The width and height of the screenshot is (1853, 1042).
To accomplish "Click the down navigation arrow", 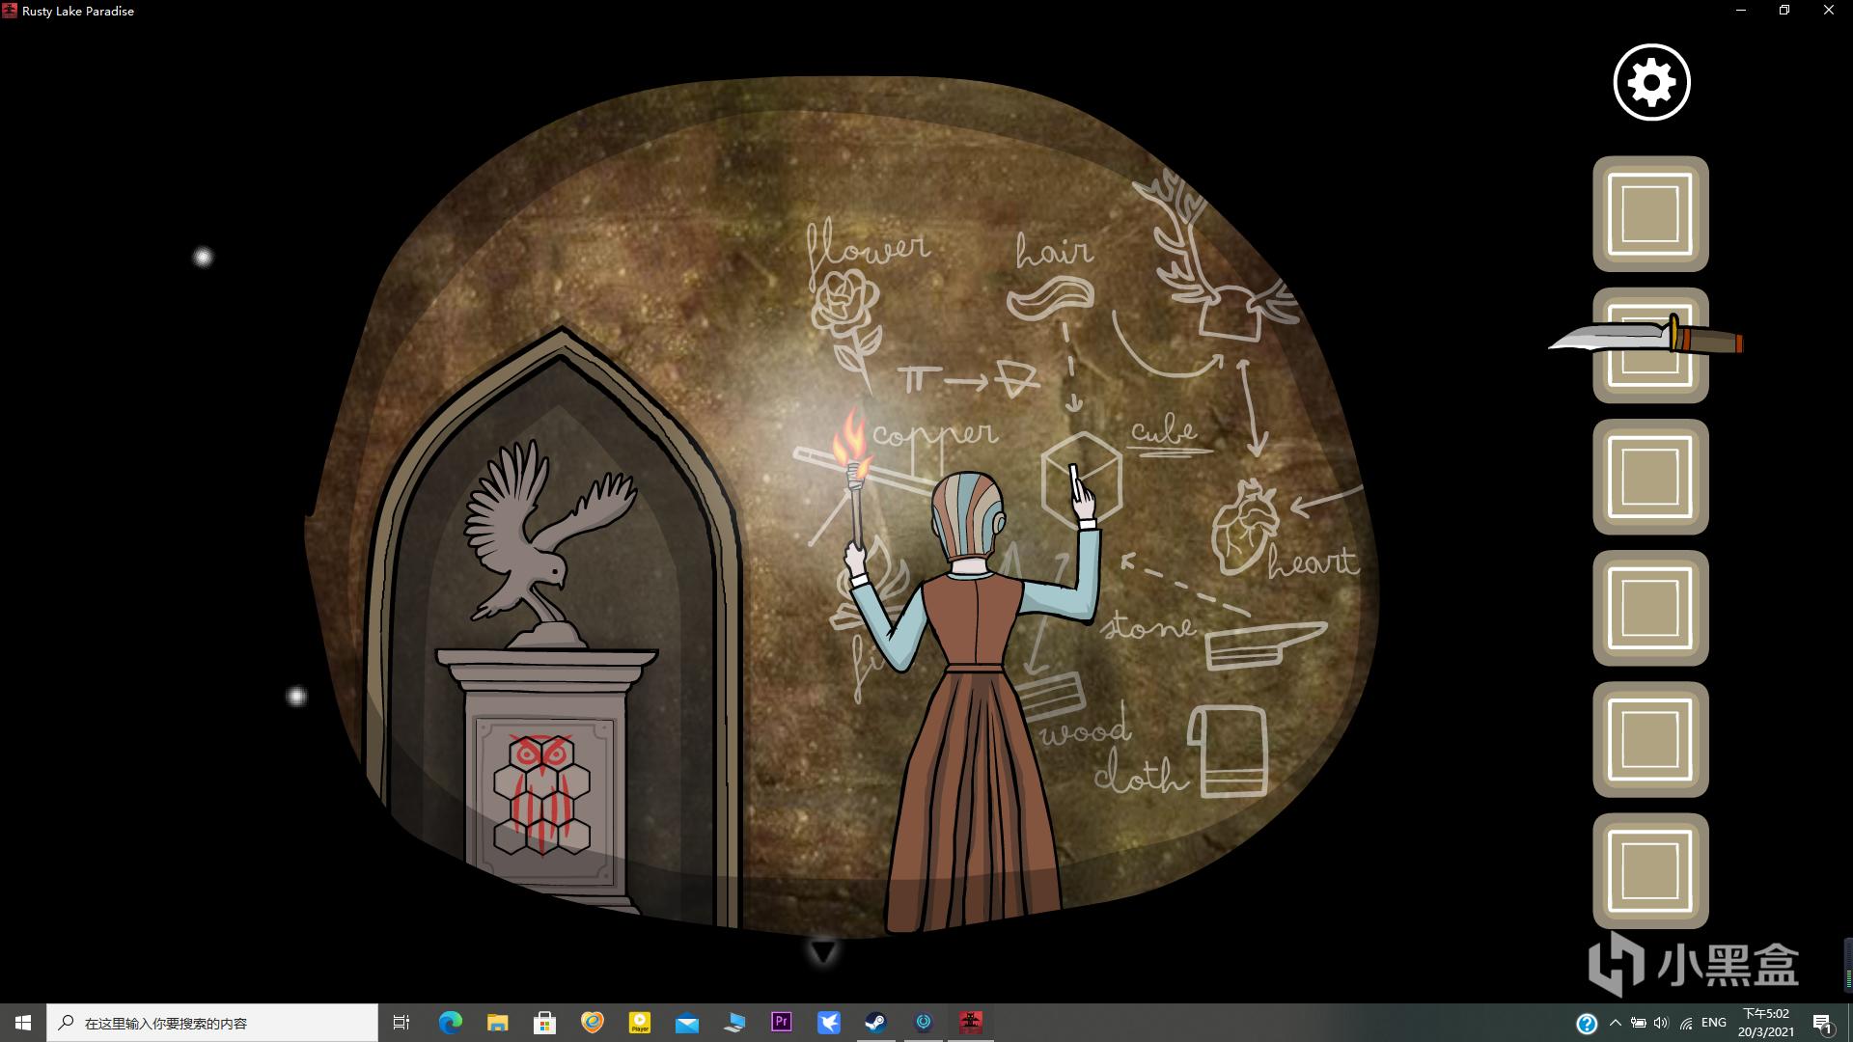I will 822,952.
